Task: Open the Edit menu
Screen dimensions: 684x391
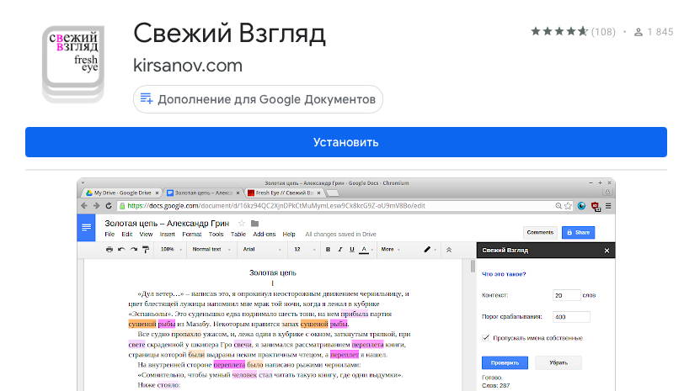Action: click(127, 235)
